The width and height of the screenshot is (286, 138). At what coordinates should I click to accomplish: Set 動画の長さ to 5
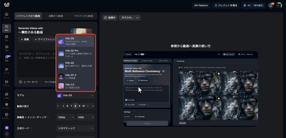tap(63, 106)
